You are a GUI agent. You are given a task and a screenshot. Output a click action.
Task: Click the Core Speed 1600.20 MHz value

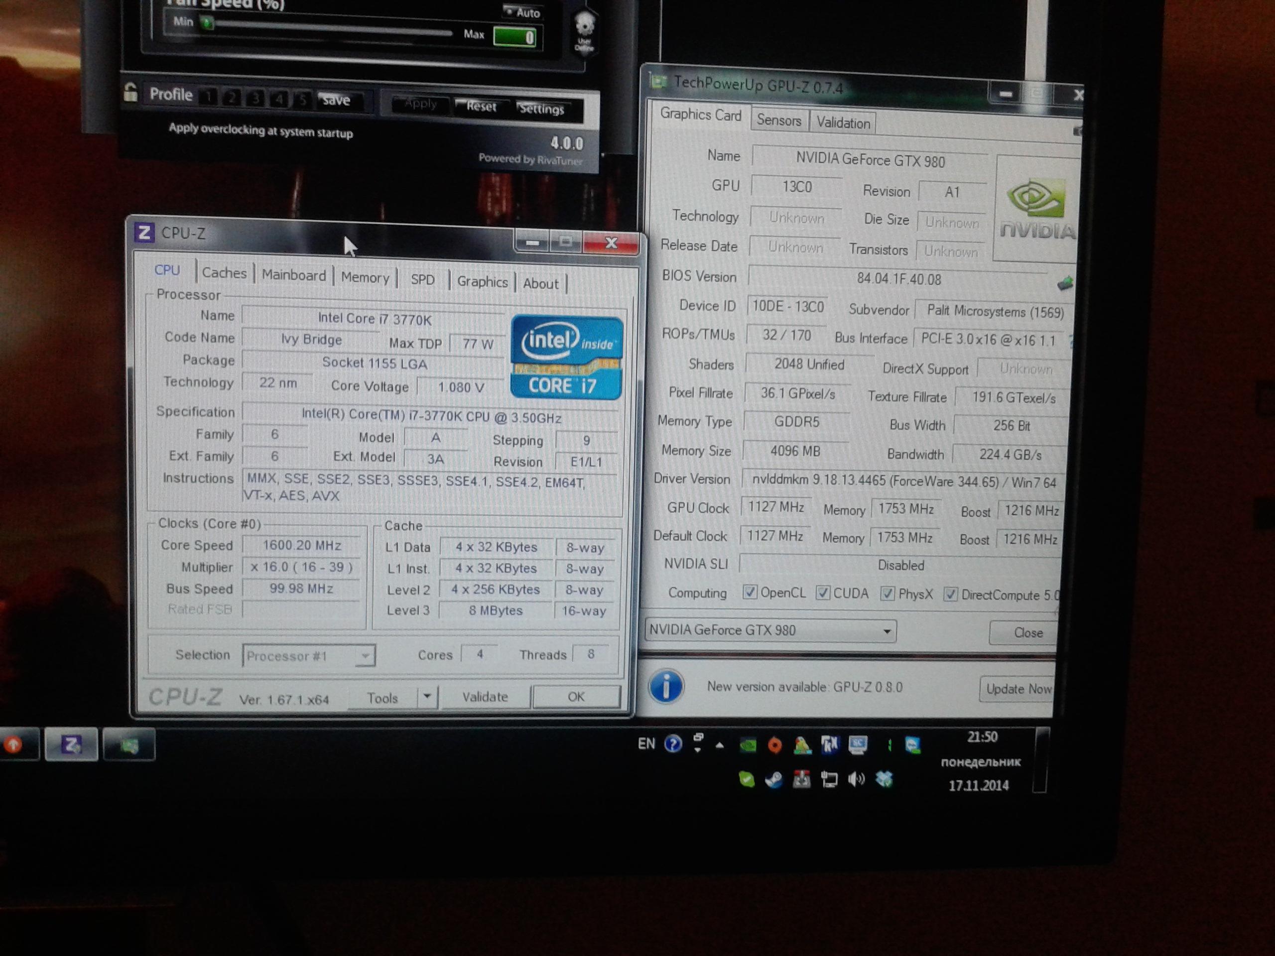tap(302, 545)
